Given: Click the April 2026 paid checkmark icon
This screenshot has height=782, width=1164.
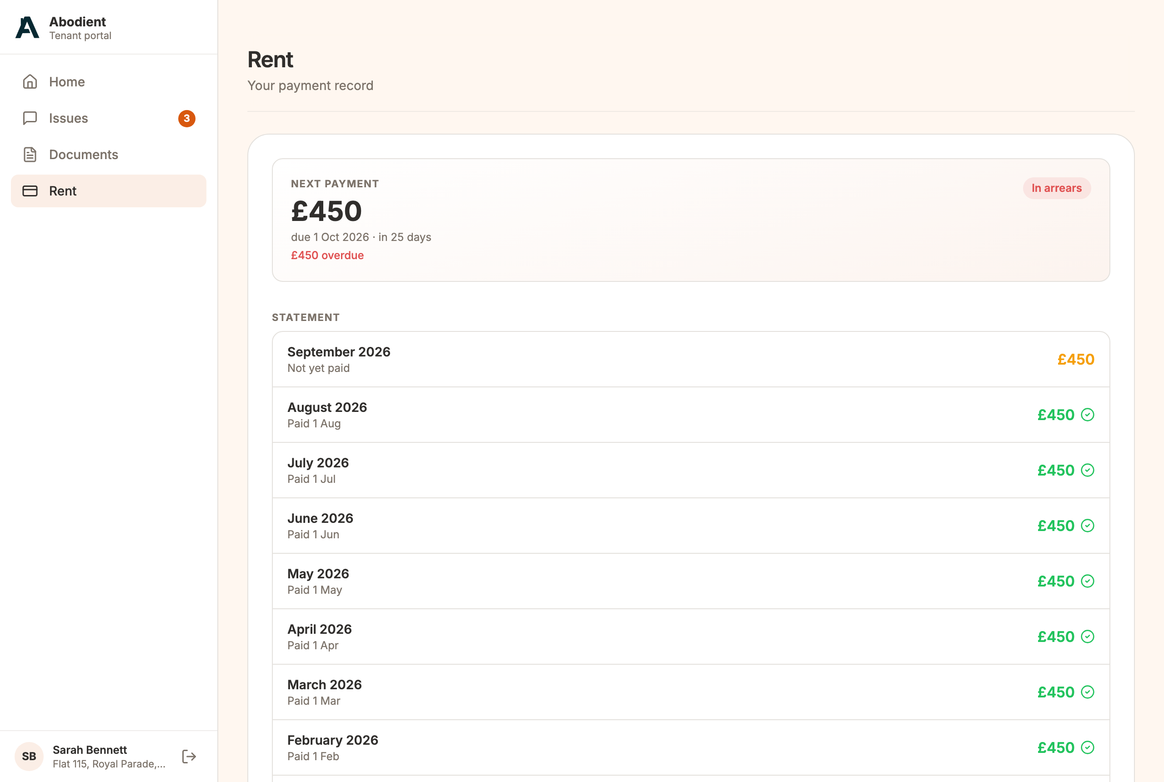Looking at the screenshot, I should click(1087, 637).
